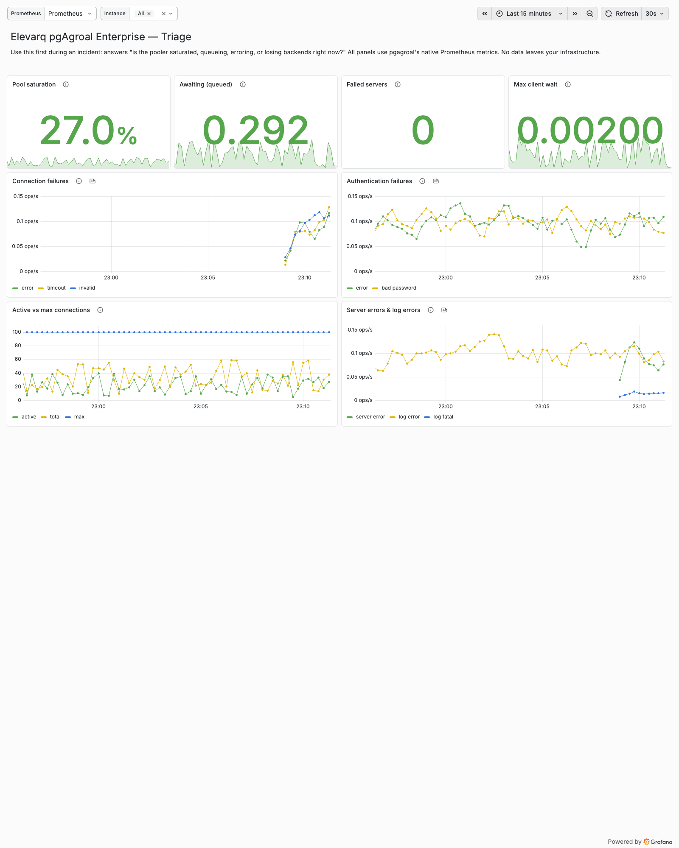The height and width of the screenshot is (848, 679).
Task: Open the Failed servers info icon
Action: [x=398, y=84]
